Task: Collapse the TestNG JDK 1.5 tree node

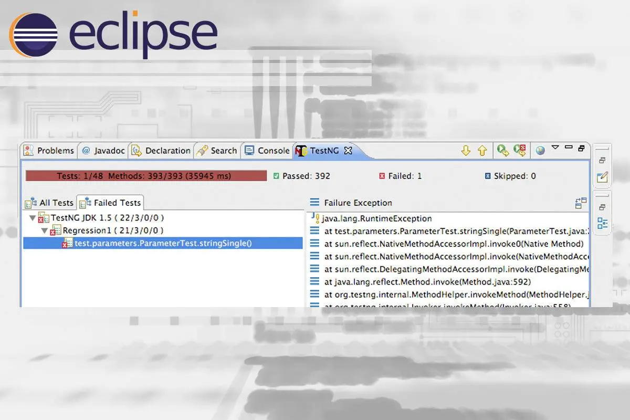Action: tap(33, 218)
